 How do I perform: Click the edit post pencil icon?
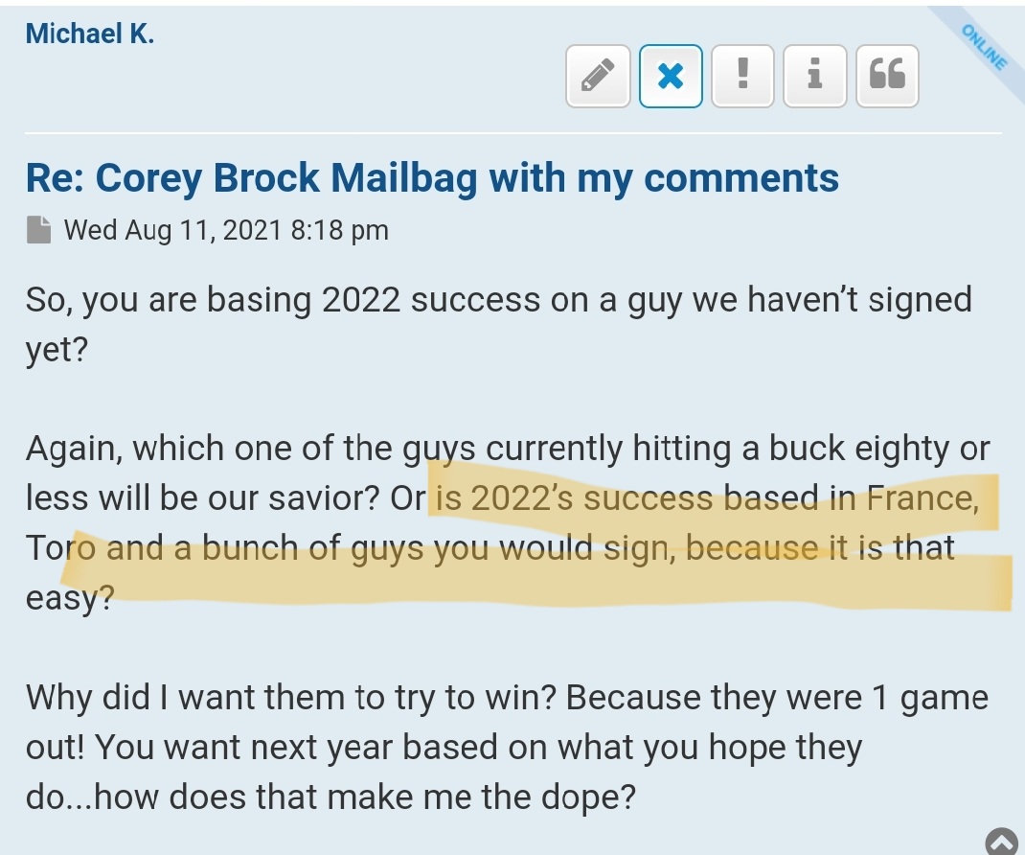pyautogui.click(x=598, y=75)
